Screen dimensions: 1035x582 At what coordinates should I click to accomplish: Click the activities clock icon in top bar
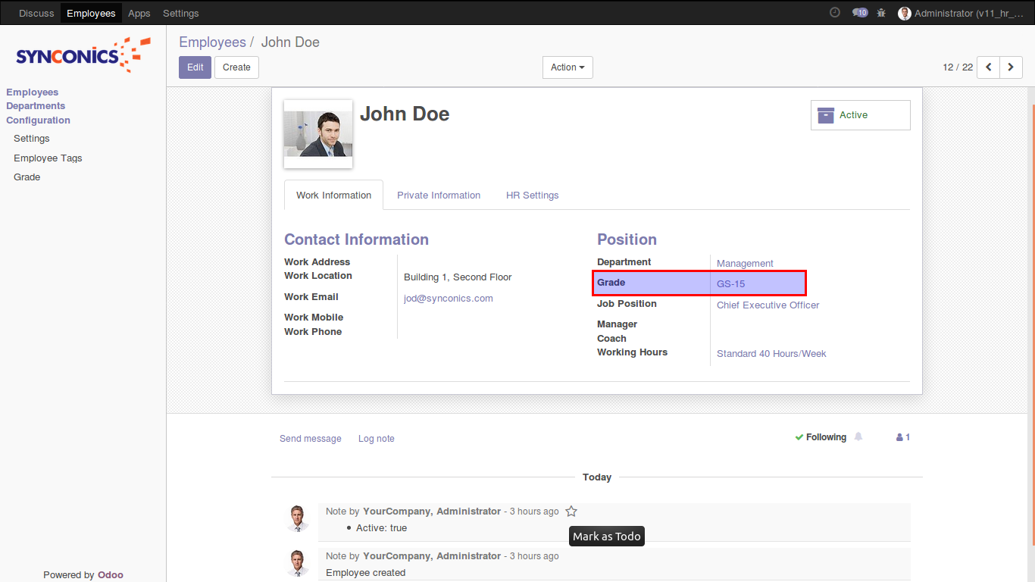click(x=835, y=13)
